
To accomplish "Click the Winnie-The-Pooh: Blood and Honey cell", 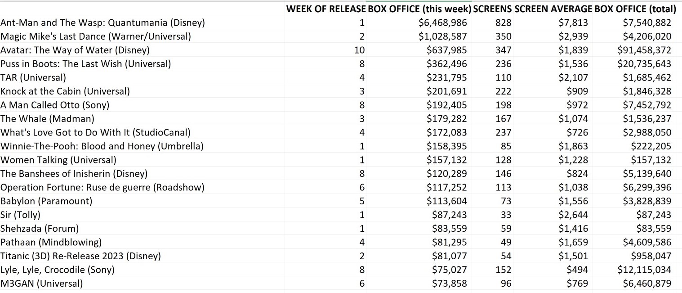I will pos(102,146).
